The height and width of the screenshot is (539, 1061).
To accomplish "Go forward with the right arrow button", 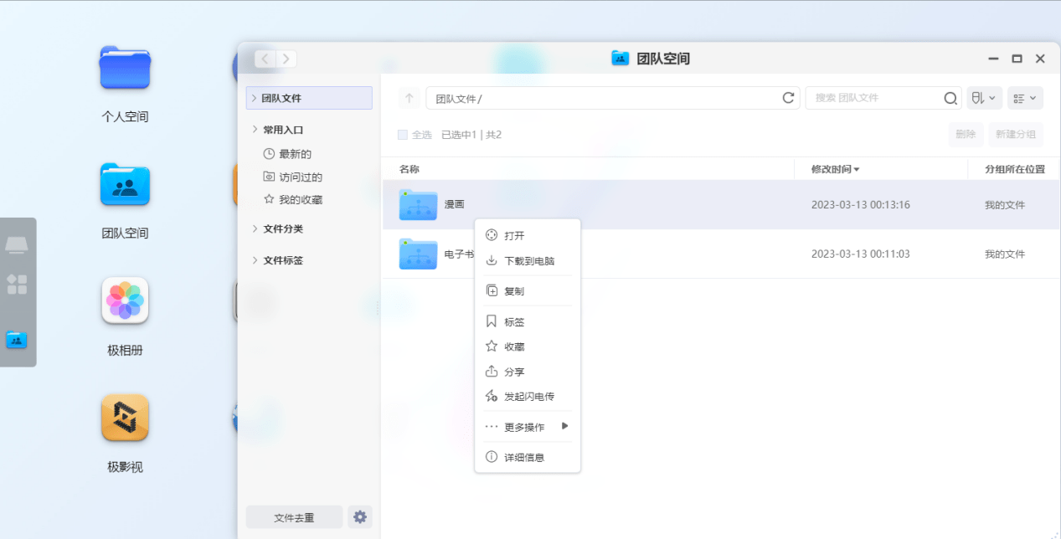I will 286,59.
